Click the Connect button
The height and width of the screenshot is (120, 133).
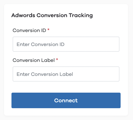coord(66,100)
